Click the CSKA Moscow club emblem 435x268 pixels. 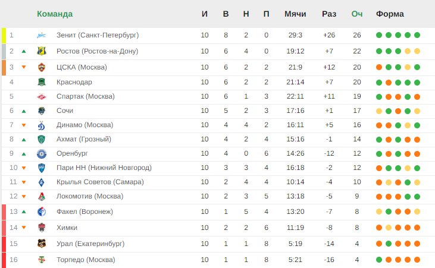point(41,67)
